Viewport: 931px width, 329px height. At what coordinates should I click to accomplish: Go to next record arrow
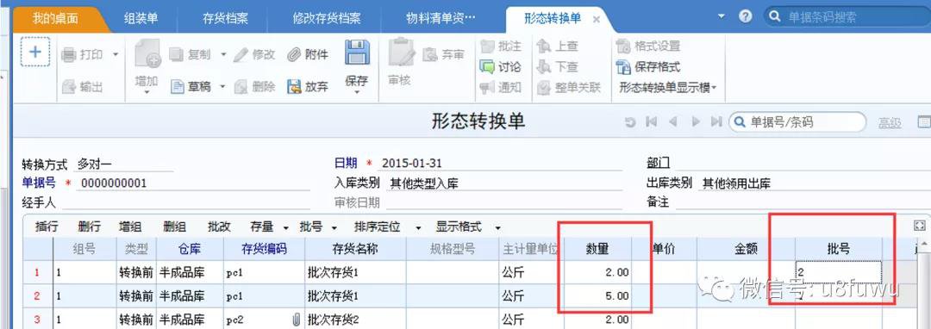coord(696,122)
